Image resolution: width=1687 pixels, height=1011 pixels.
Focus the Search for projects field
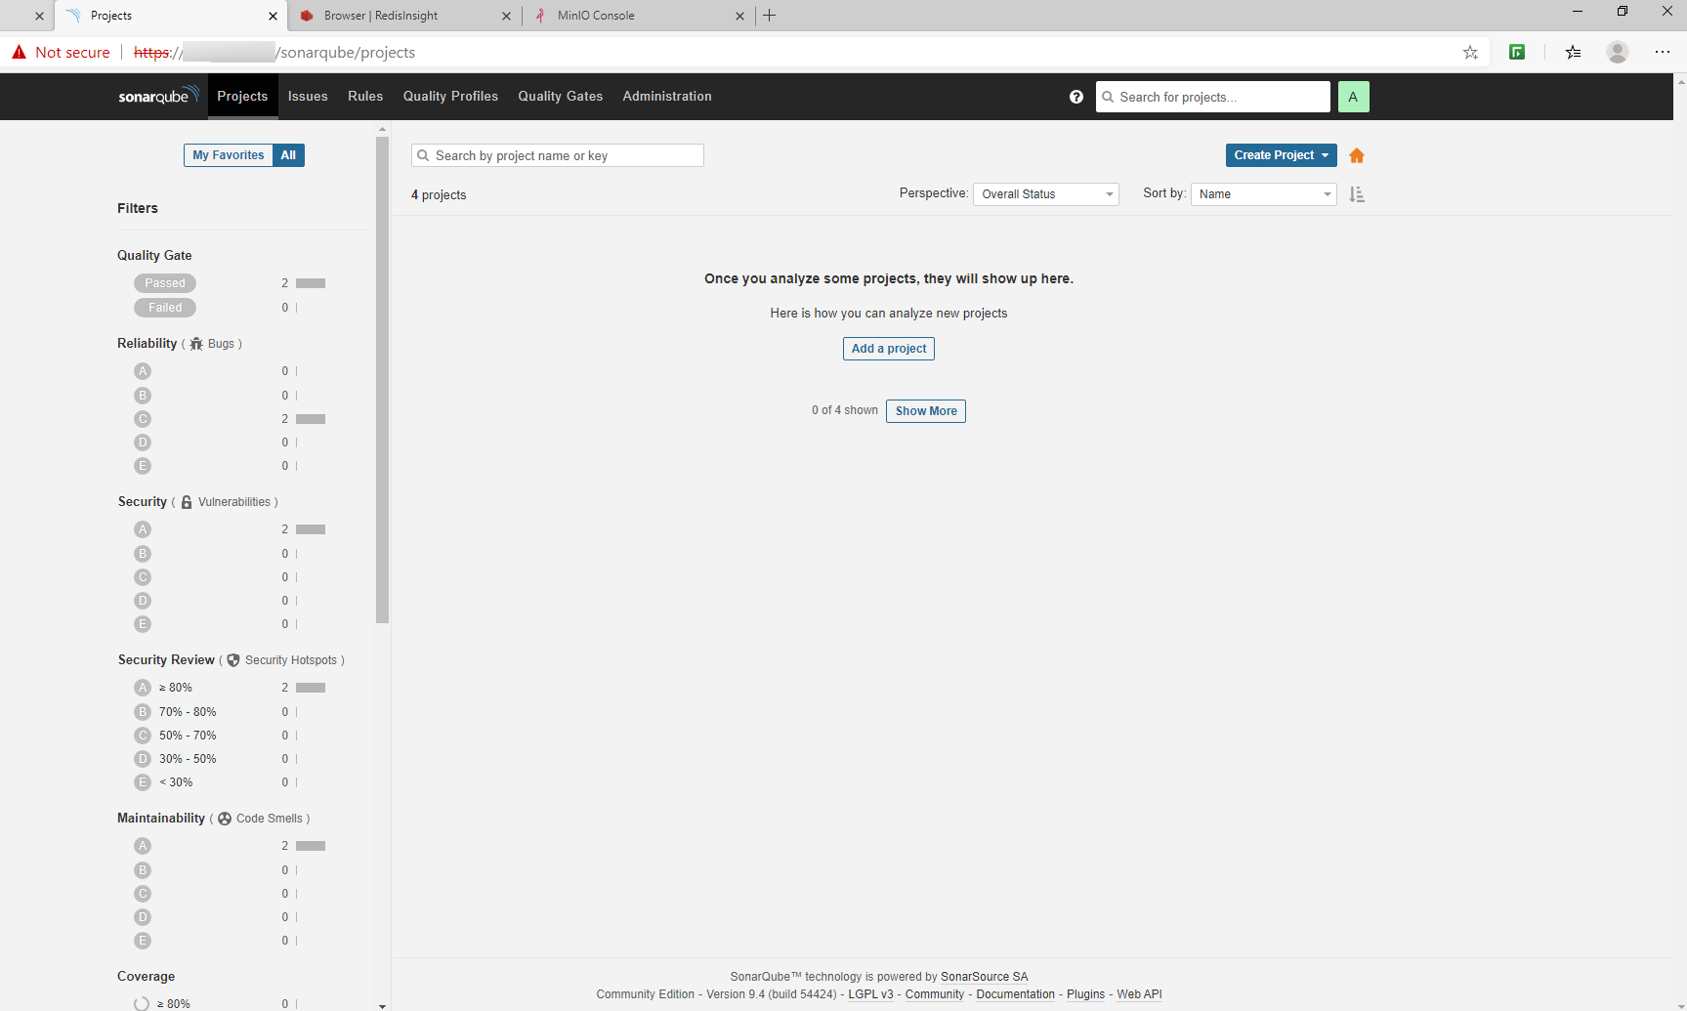[x=1212, y=97]
